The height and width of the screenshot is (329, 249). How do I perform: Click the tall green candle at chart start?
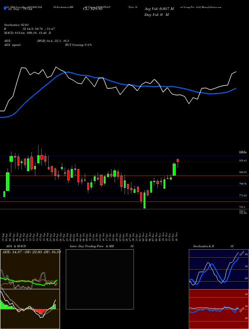pyautogui.click(x=7, y=181)
